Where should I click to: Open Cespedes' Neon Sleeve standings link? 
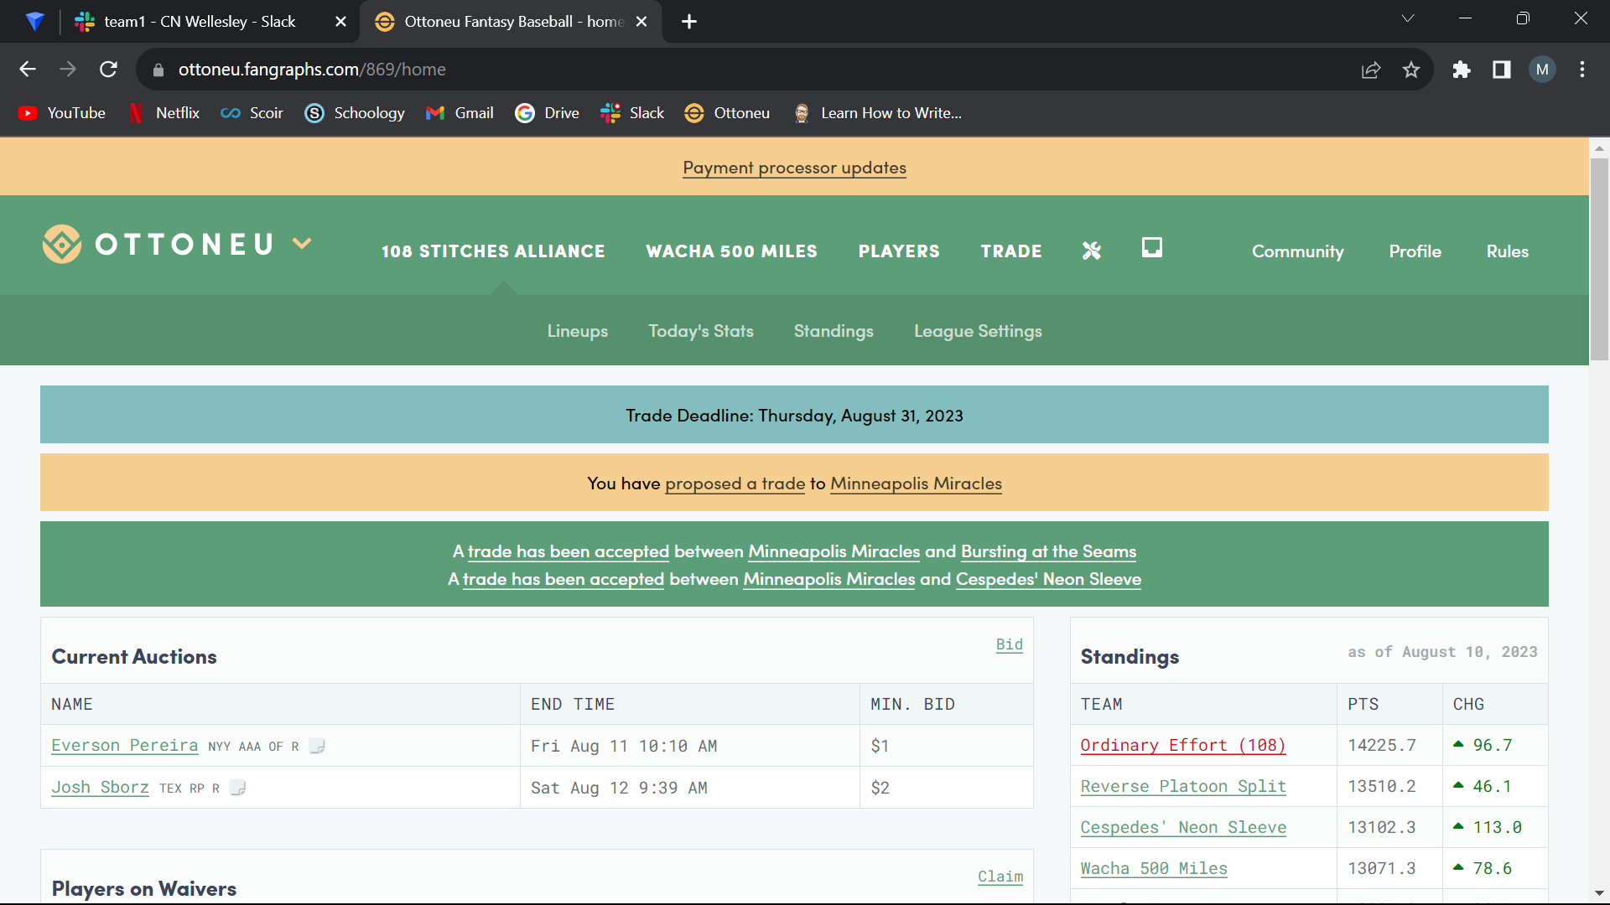coord(1182,828)
